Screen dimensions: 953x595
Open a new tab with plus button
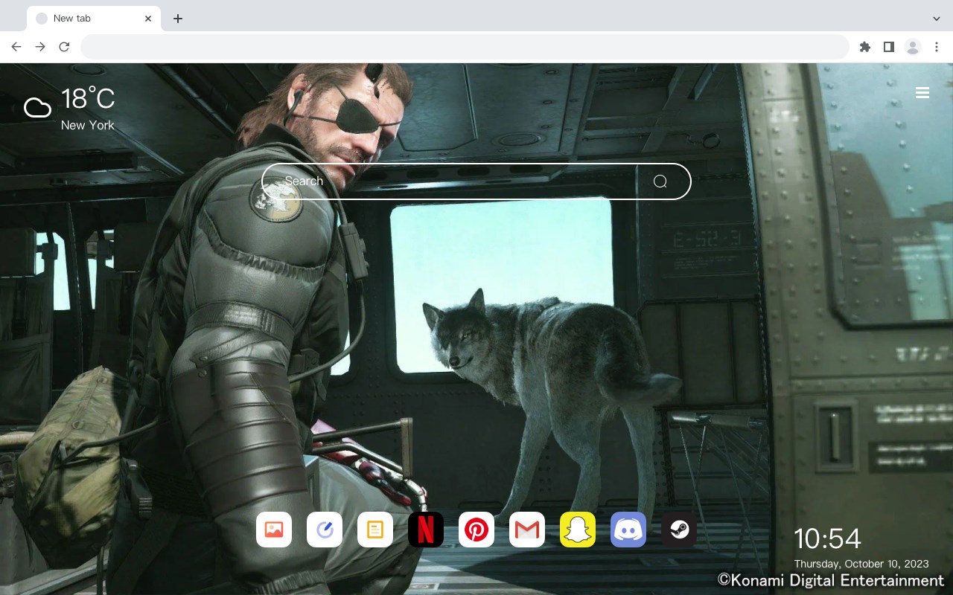(x=177, y=19)
